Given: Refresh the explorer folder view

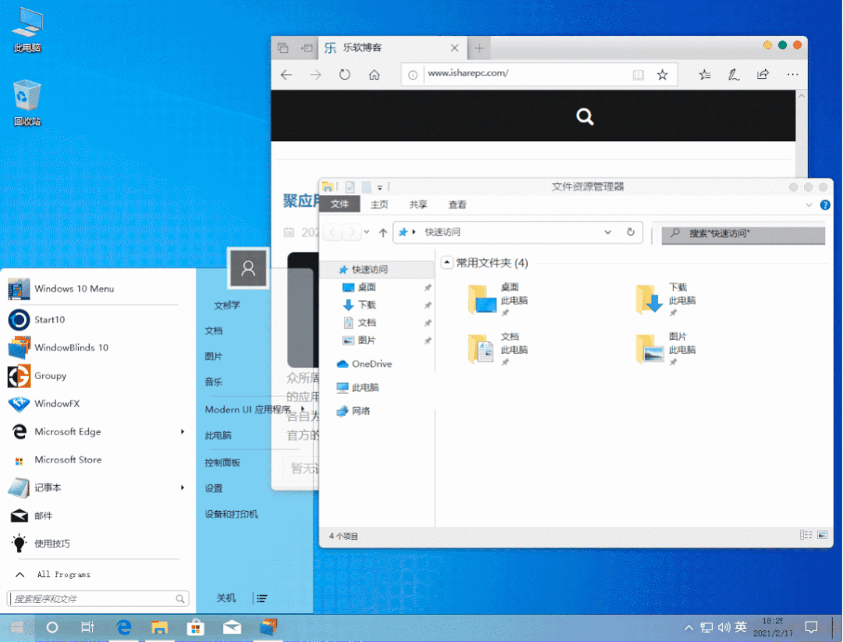Looking at the screenshot, I should [631, 232].
